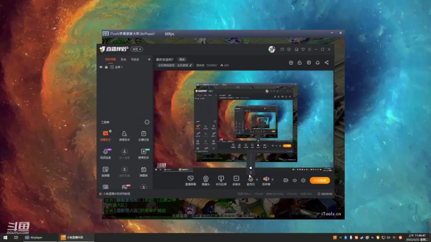Add a 手机投屏 phone mirroring source
This screenshot has height=242, width=431.
[x=221, y=181]
